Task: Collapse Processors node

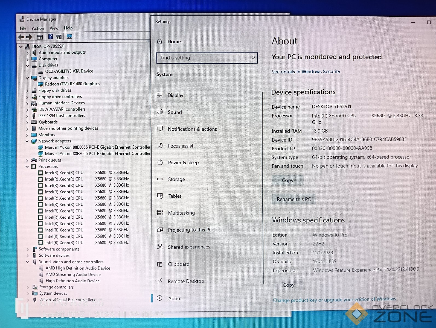Action: coord(27,166)
